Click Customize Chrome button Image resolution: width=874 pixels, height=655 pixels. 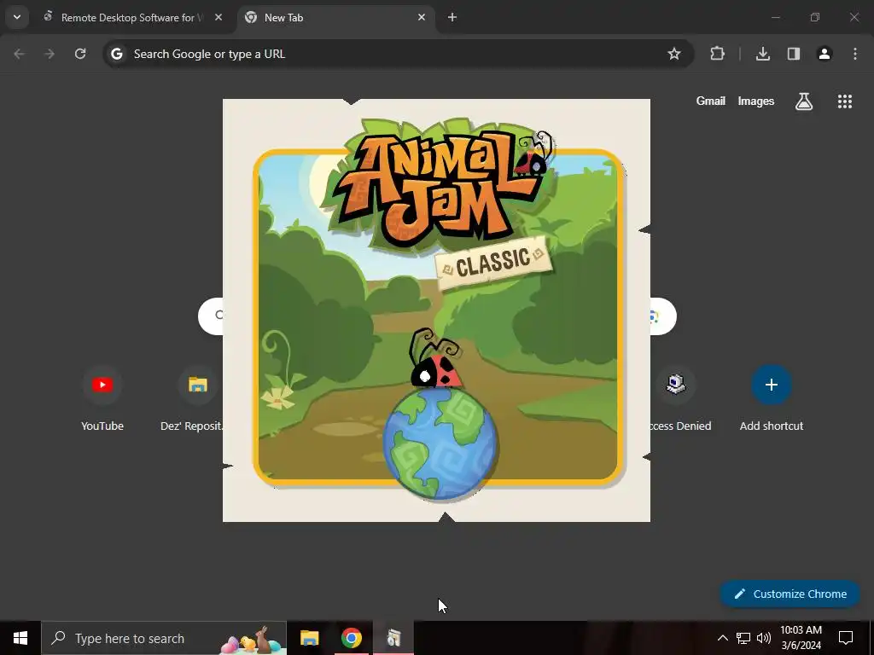coord(790,594)
